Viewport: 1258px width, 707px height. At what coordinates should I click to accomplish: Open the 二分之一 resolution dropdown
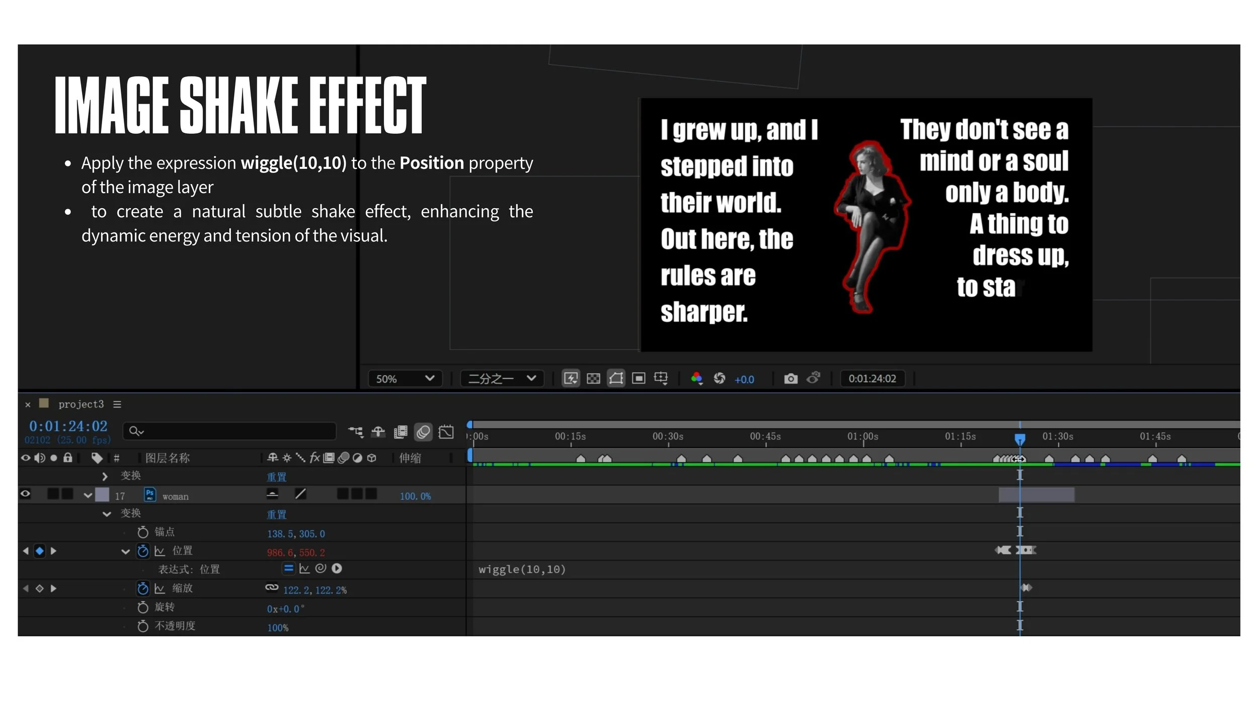(x=501, y=379)
